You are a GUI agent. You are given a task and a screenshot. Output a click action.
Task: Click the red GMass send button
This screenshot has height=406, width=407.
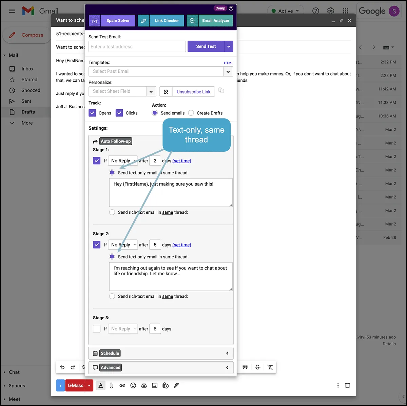pos(75,385)
